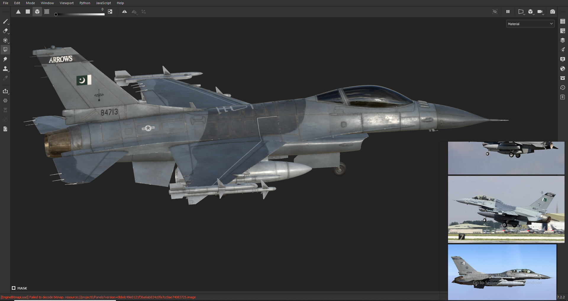This screenshot has height=301, width=568.
Task: Enable mirror symmetry painting
Action: click(x=125, y=12)
